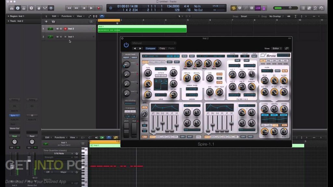Open the Snap Smart dropdown

point(250,16)
